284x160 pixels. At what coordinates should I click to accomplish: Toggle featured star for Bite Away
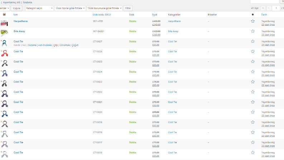(253, 31)
